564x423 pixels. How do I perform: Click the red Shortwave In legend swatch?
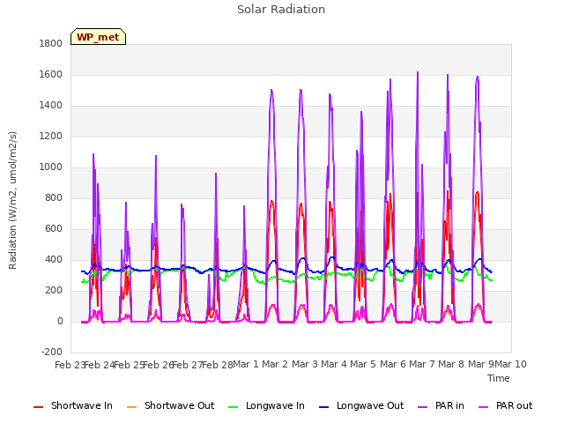tap(38, 407)
